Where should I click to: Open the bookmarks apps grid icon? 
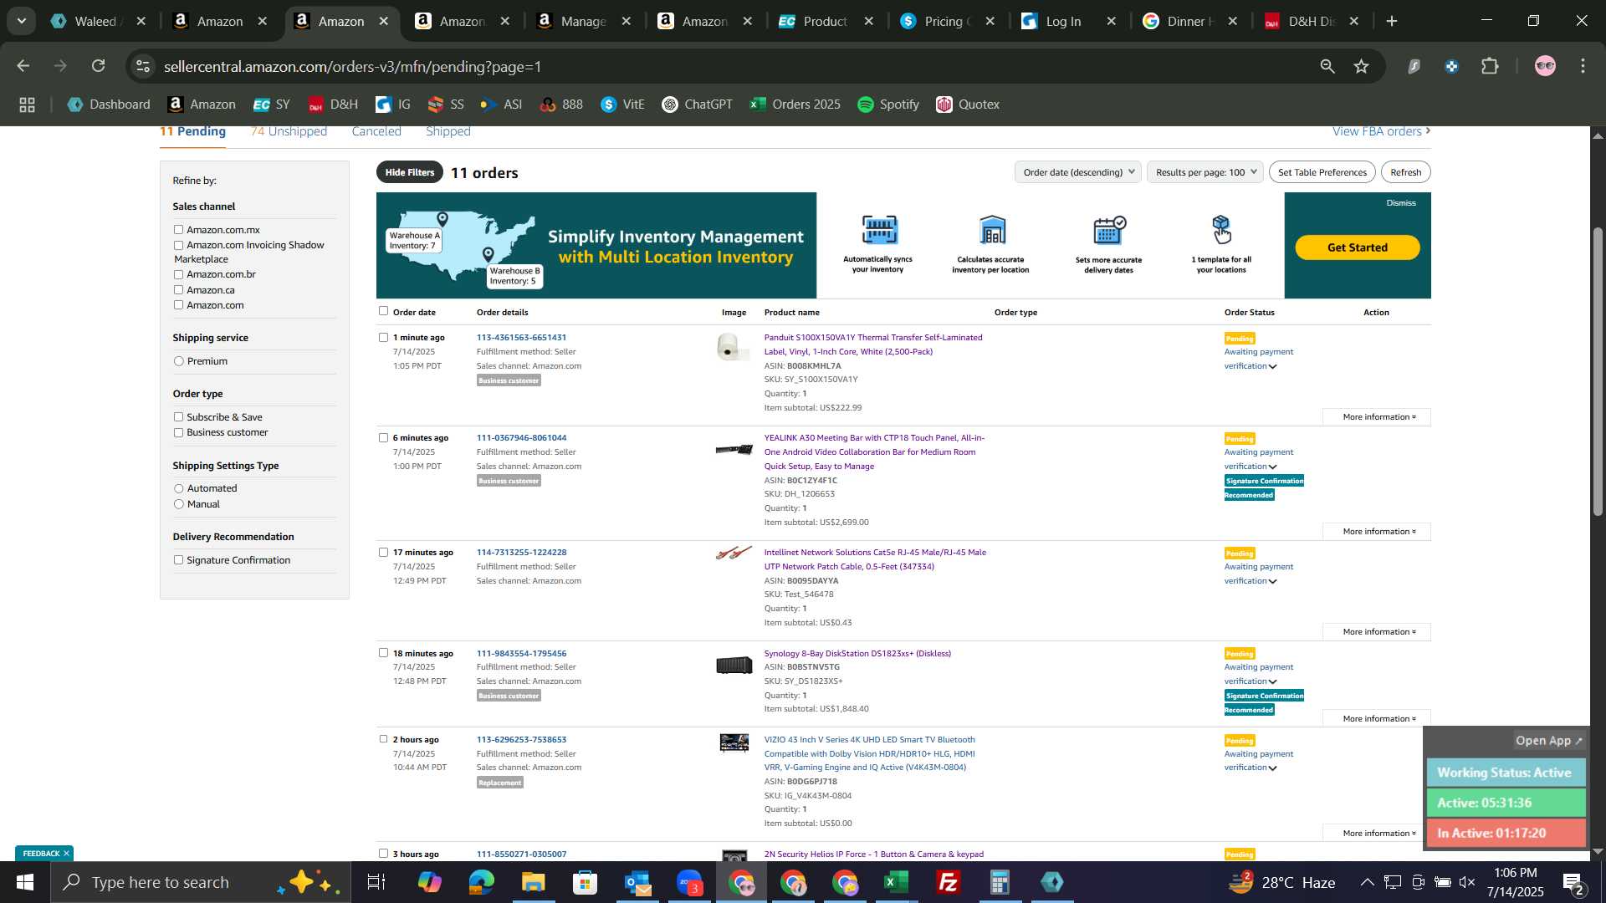27,105
